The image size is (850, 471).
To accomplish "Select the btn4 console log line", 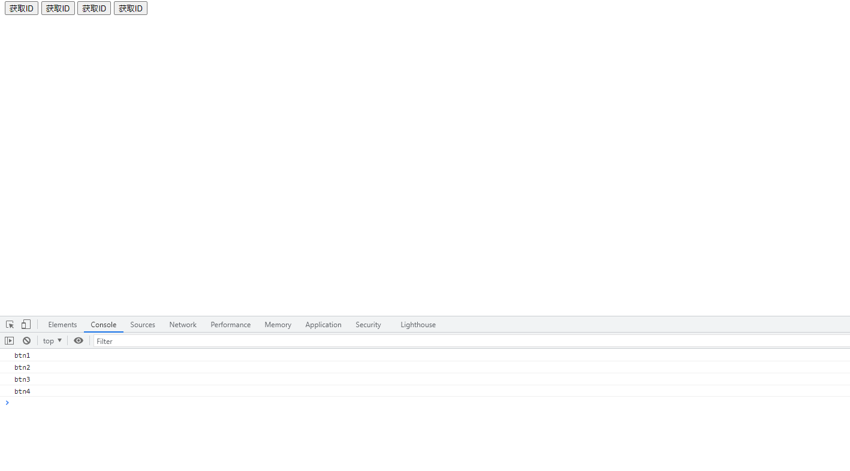I will (425, 391).
